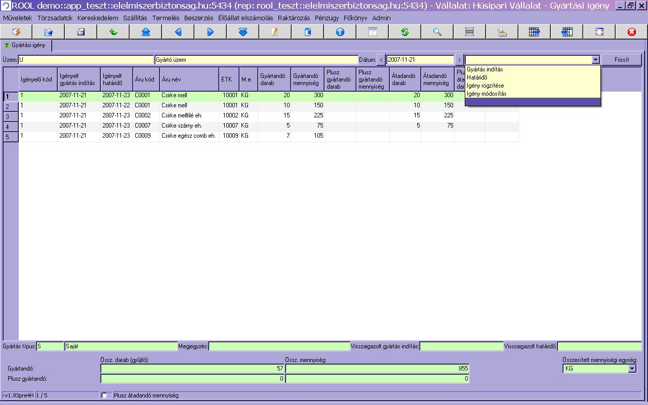The image size is (648, 405).
Task: Click the magnifying glass search icon
Action: pyautogui.click(x=437, y=32)
